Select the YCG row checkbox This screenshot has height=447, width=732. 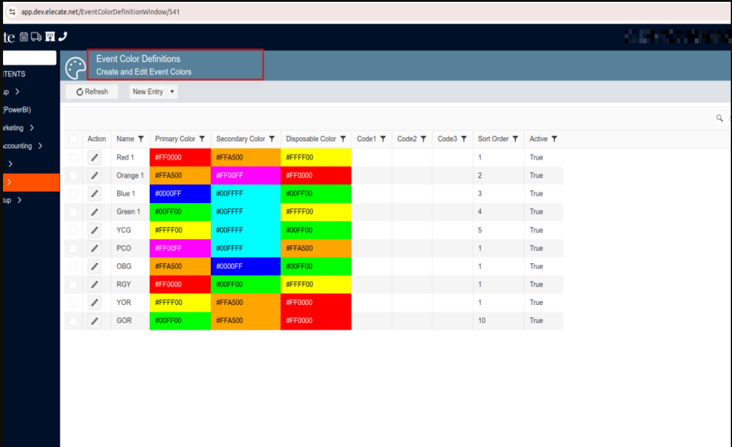pyautogui.click(x=73, y=230)
